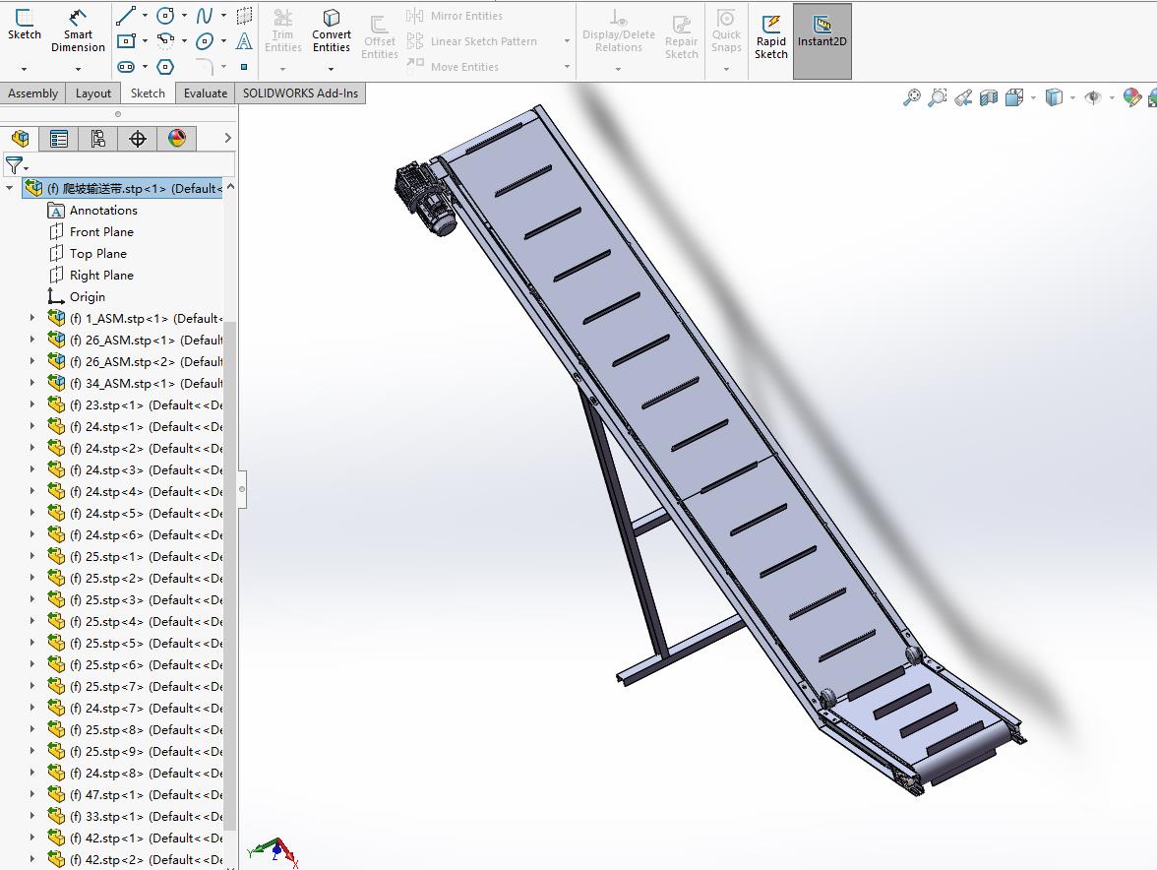This screenshot has width=1157, height=870.
Task: Expand the 1_ASM.stp<1> node
Action: point(31,318)
